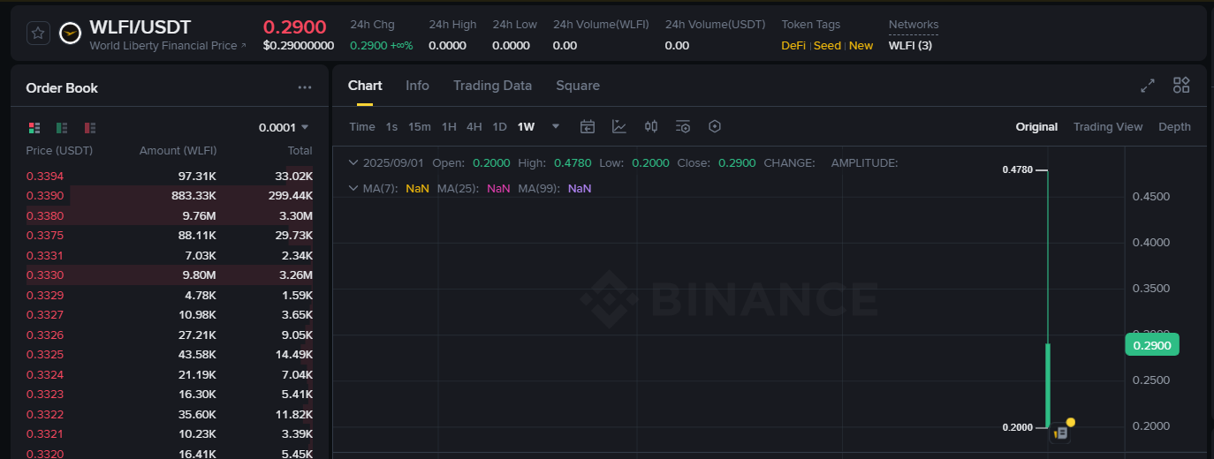
Task: Open Order Book three-dot options menu
Action: pyautogui.click(x=305, y=87)
